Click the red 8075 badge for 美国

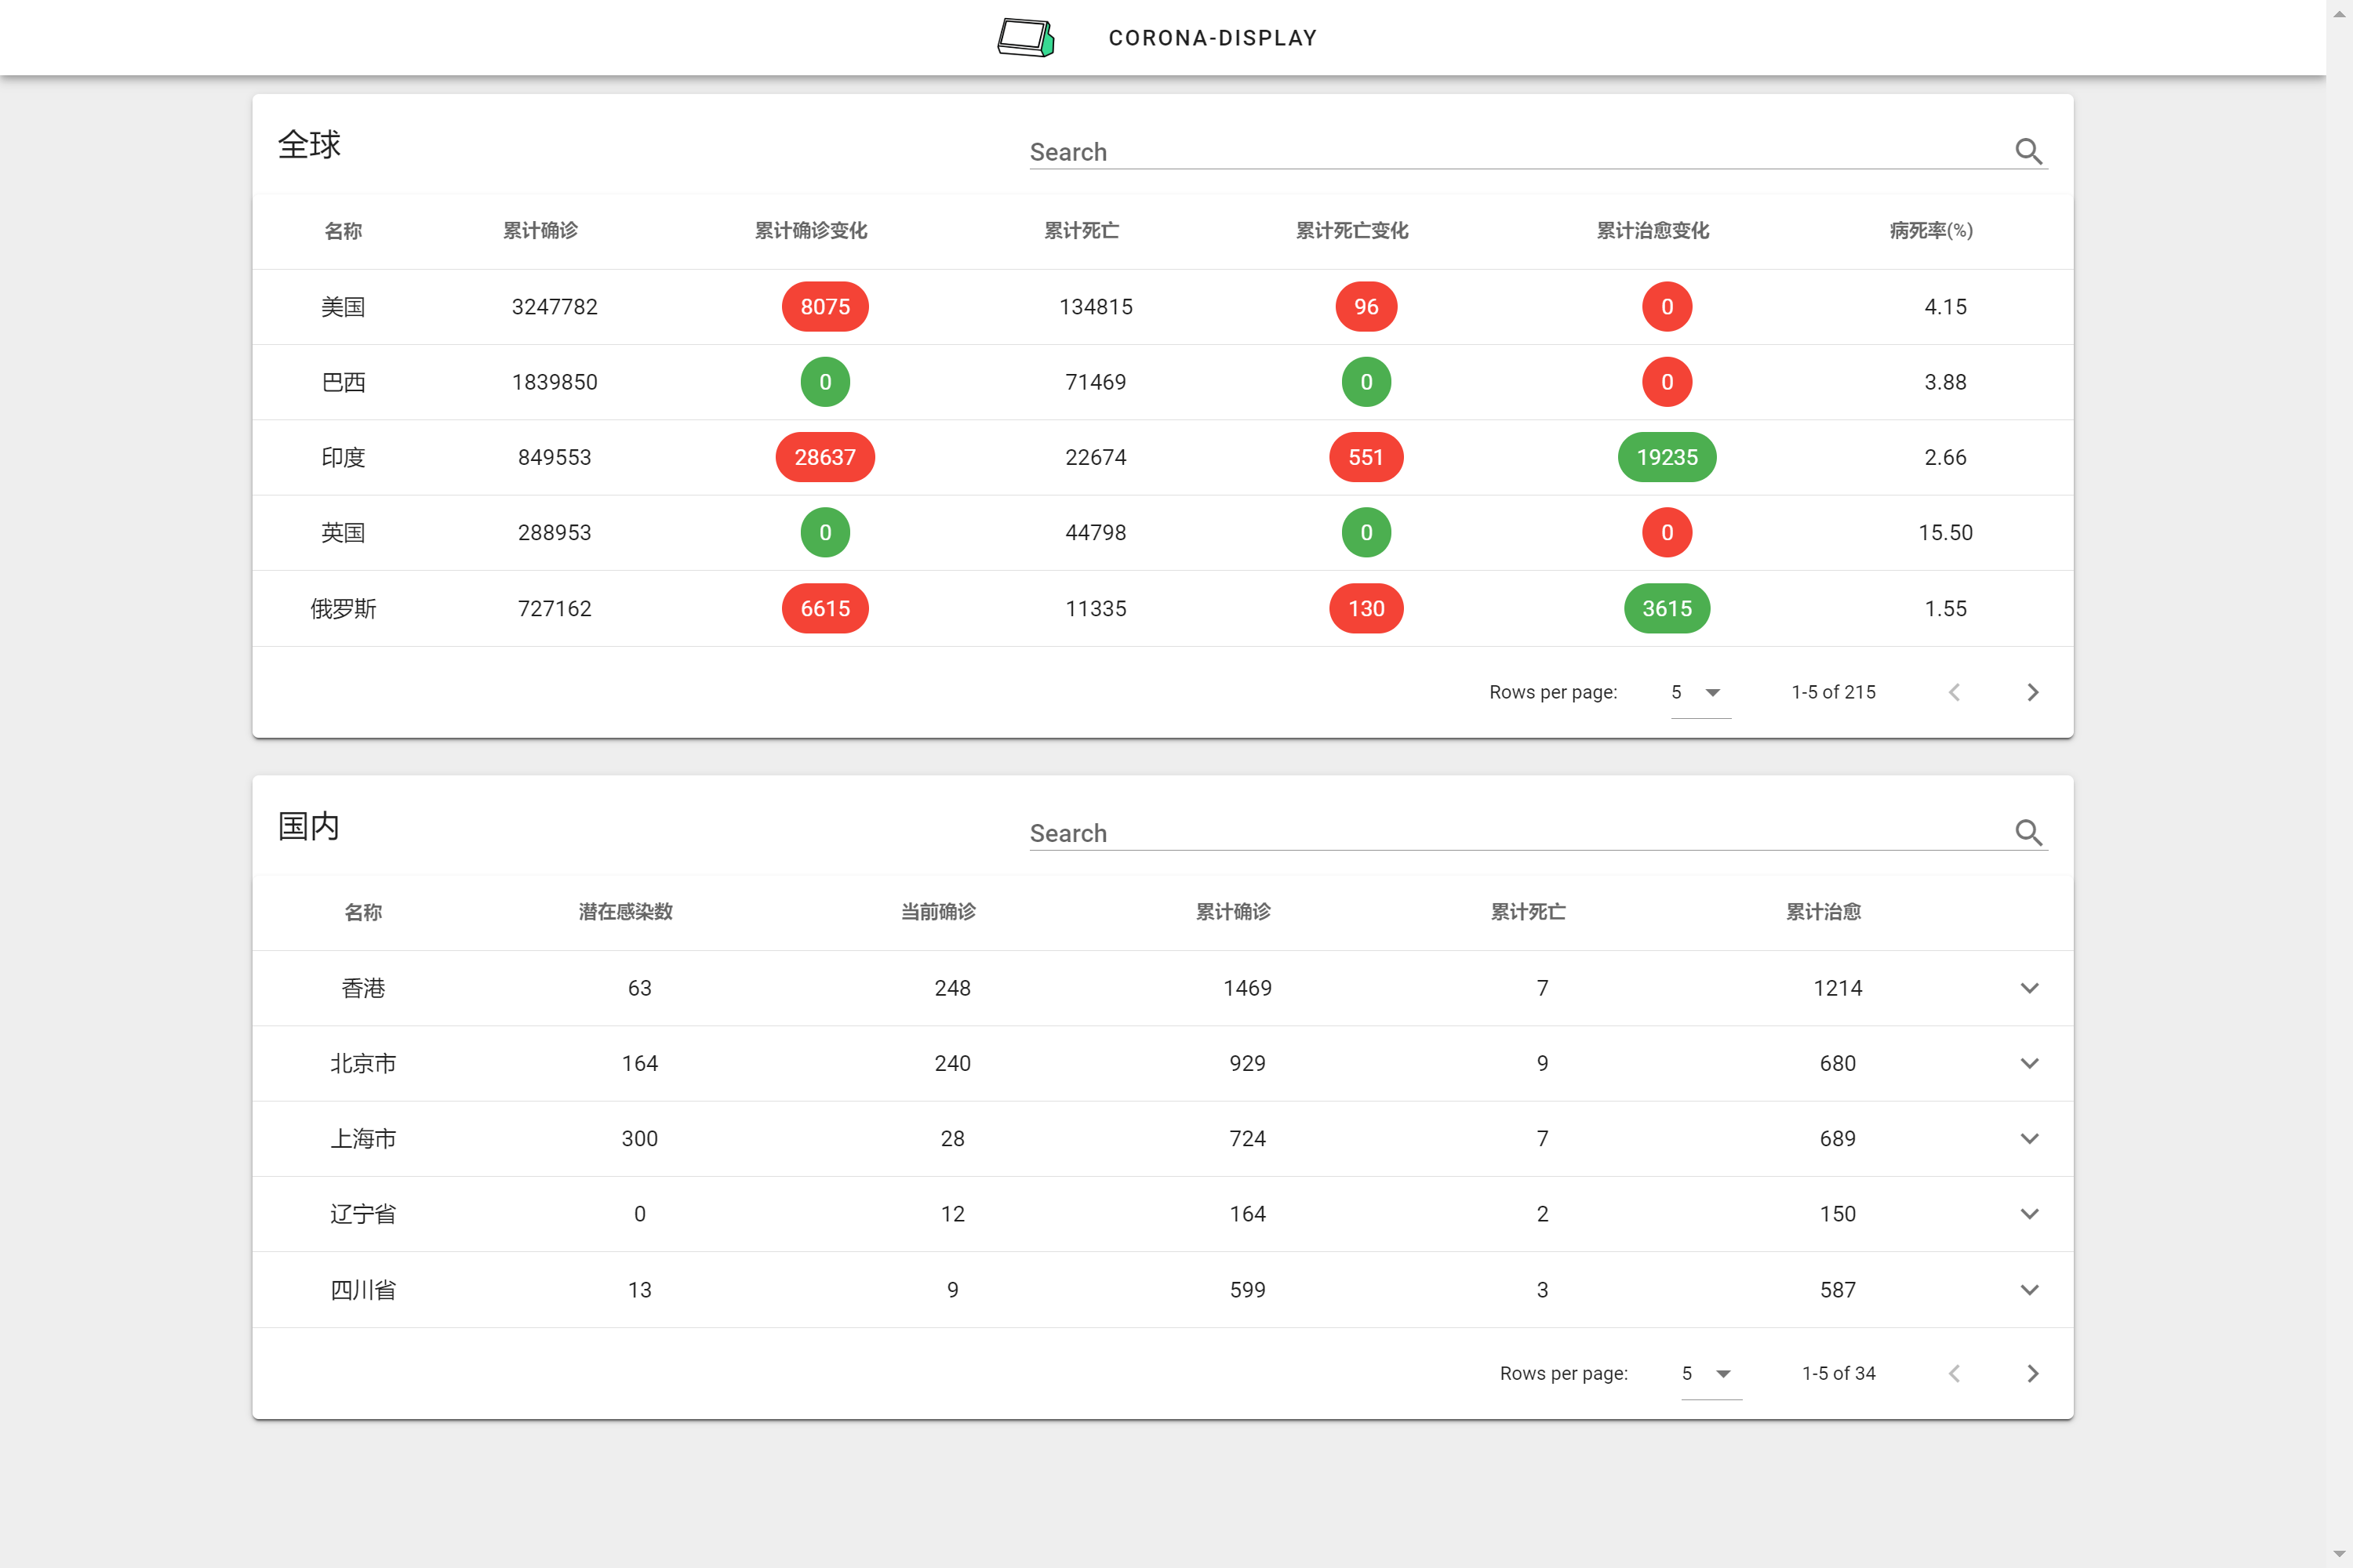825,306
